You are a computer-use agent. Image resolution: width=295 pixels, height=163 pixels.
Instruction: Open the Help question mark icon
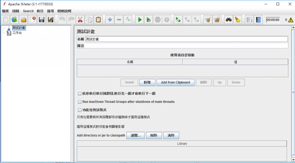click(258, 20)
